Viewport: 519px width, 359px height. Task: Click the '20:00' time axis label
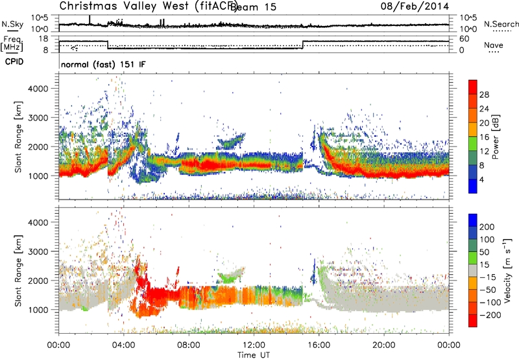pos(383,345)
